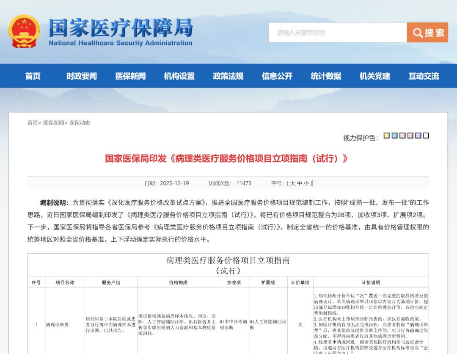This screenshot has height=354, width=457.
Task: Click the 序号 column header
Action: tap(36, 282)
